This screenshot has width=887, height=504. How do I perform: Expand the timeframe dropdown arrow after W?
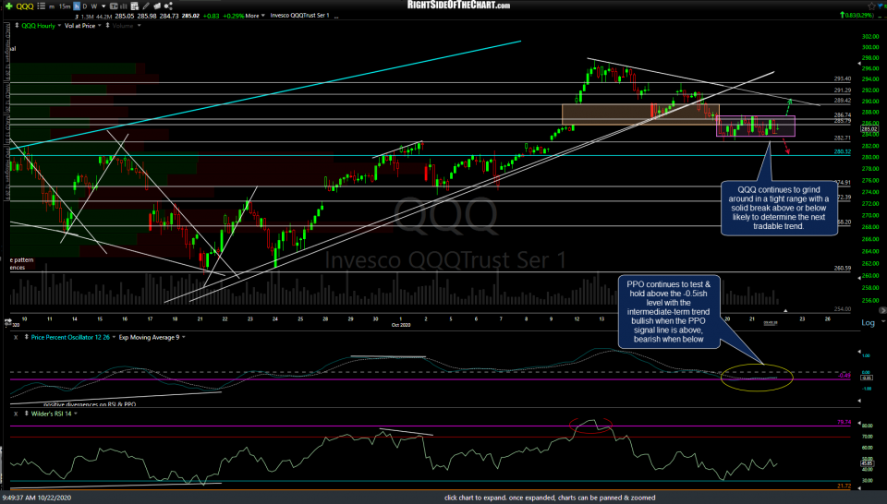(x=103, y=6)
